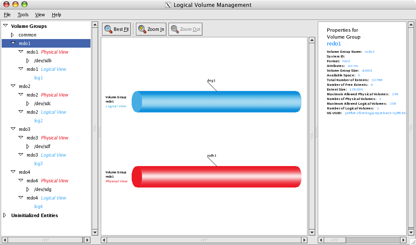Open the Tools menu
This screenshot has height=245, width=416.
23,15
